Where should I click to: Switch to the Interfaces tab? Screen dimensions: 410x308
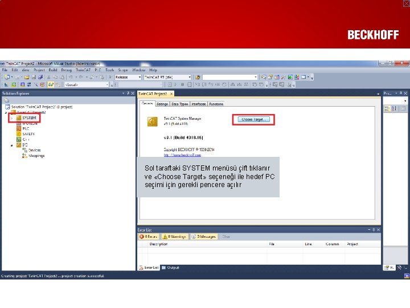[199, 104]
